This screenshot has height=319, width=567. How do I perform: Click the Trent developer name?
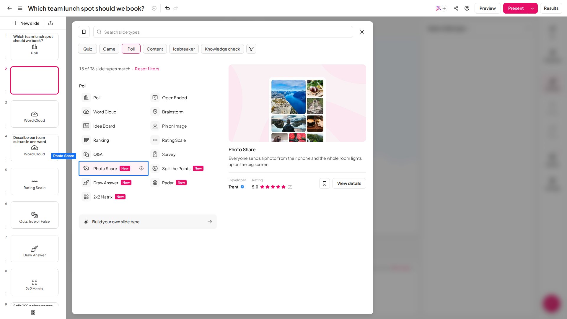[x=233, y=187]
